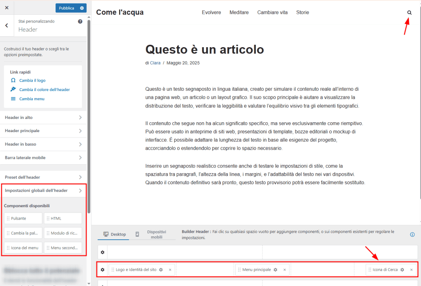Image resolution: width=421 pixels, height=286 pixels.
Task: Click the mobile device icon
Action: coord(137,234)
